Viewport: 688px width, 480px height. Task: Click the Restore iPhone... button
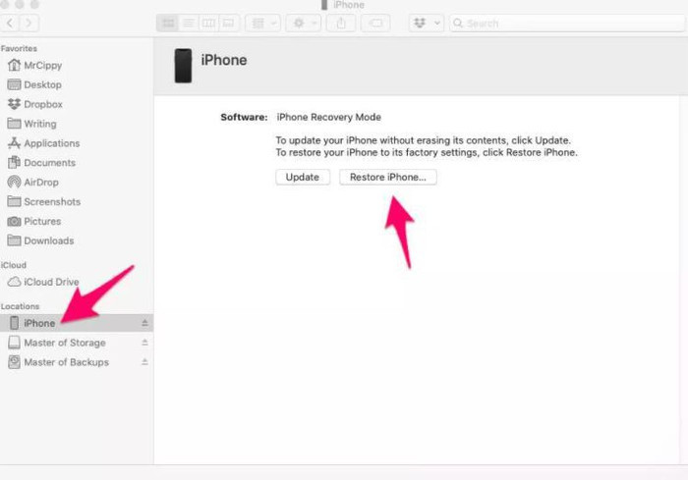coord(387,178)
